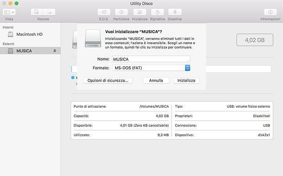This screenshot has width=283, height=176.
Task: Eject the MUSICA drive
Action: [55, 51]
